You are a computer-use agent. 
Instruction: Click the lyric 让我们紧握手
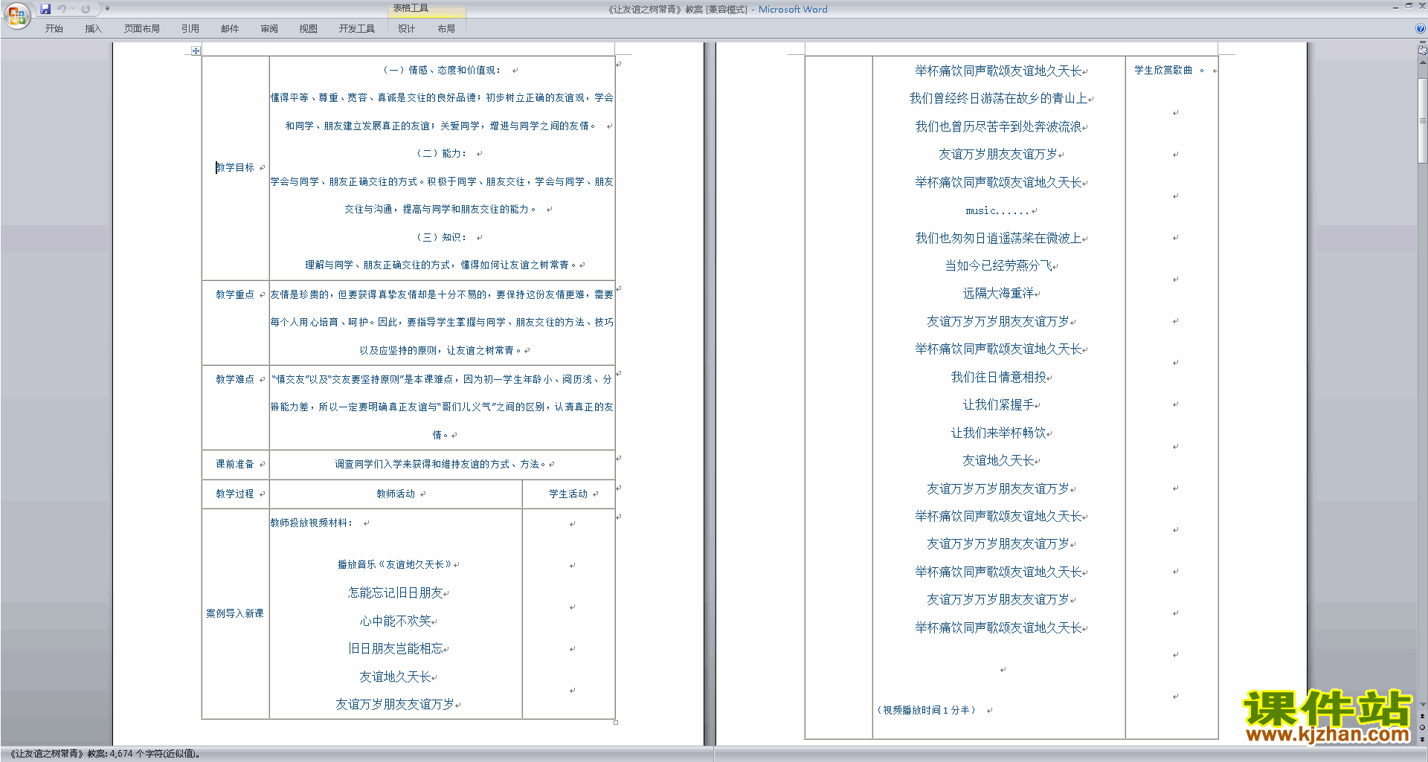click(x=998, y=404)
